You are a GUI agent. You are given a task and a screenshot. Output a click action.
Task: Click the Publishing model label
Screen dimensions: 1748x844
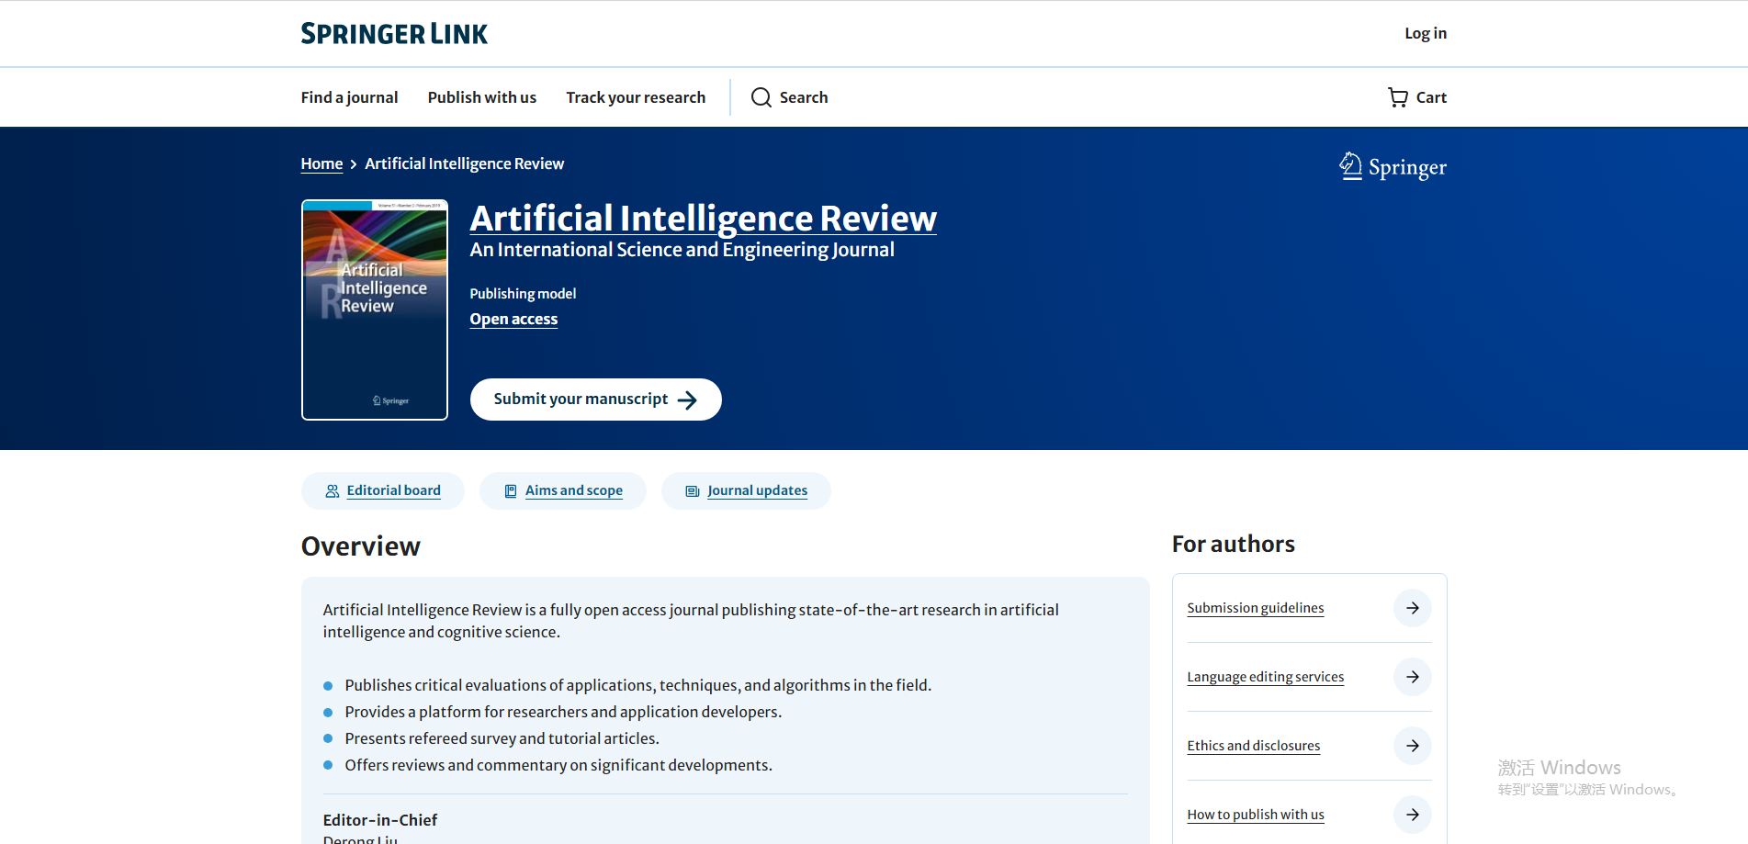pos(523,294)
